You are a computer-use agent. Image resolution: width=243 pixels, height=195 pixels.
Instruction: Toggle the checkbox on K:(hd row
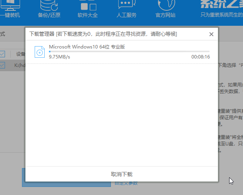pos(2,65)
